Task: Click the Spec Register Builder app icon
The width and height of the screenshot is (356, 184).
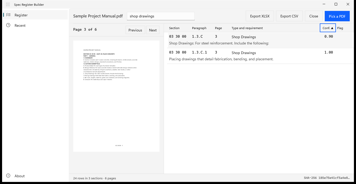Action: [x=8, y=4]
